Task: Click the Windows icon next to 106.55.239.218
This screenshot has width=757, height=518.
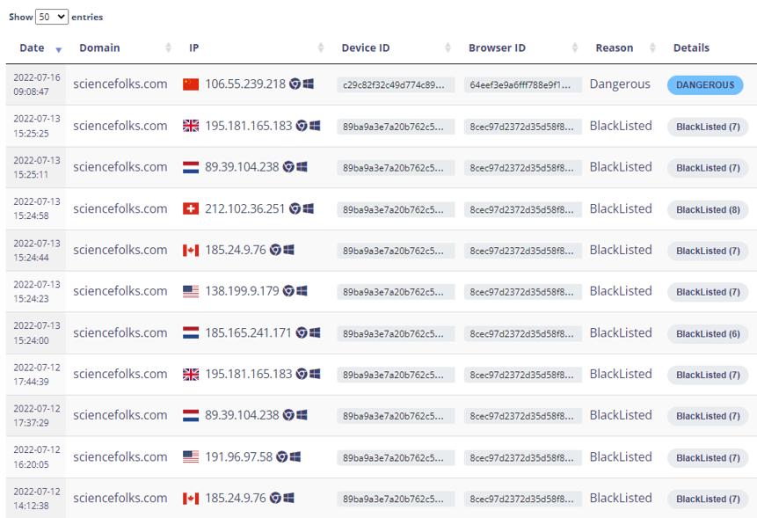Action: tap(308, 84)
